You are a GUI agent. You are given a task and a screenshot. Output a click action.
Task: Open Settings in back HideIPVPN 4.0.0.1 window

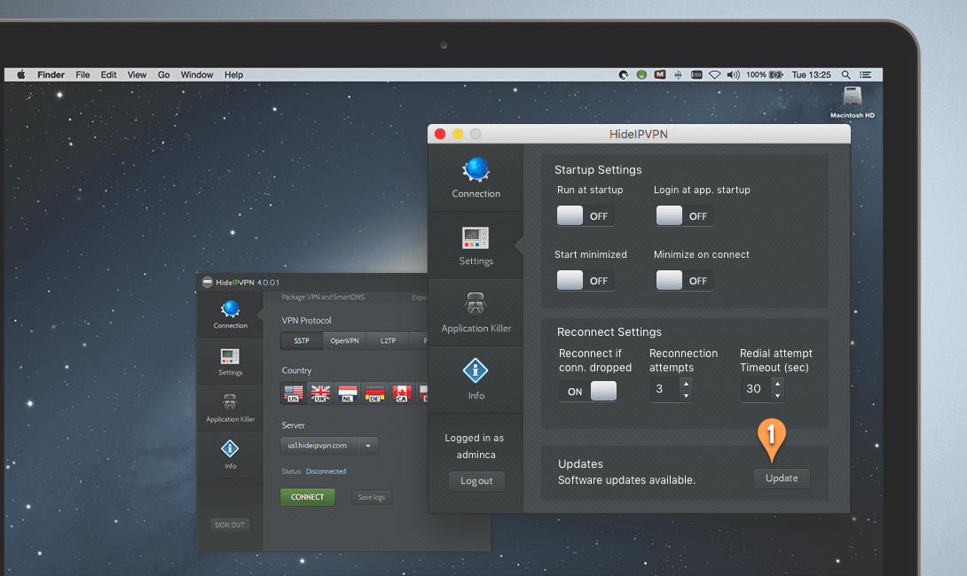click(x=230, y=362)
